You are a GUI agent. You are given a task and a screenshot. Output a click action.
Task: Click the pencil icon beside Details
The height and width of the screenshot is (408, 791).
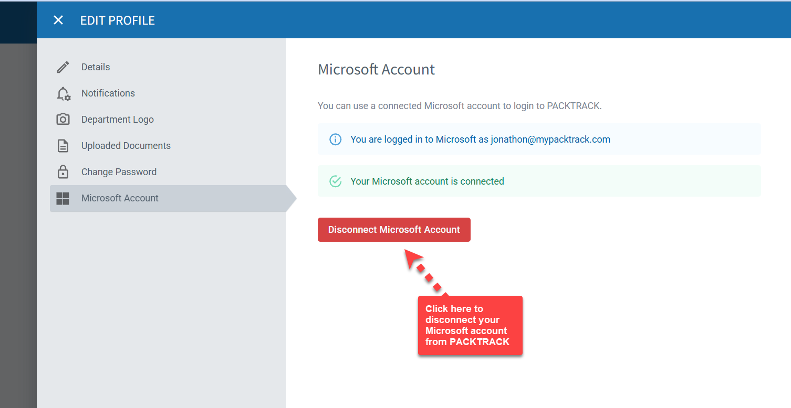(63, 67)
